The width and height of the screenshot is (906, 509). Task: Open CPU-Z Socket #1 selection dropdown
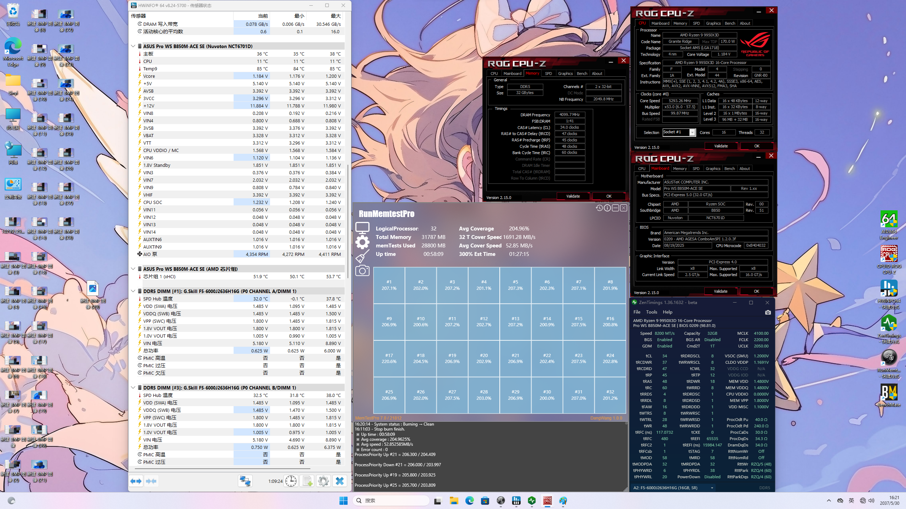pos(692,133)
